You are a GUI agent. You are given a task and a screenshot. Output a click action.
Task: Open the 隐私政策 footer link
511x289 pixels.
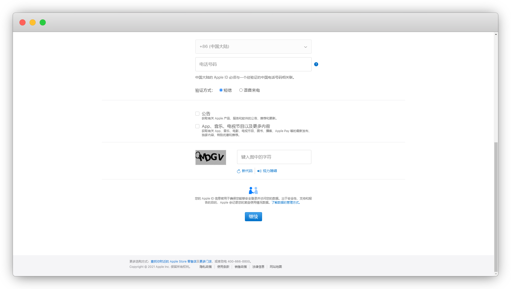[205, 267]
